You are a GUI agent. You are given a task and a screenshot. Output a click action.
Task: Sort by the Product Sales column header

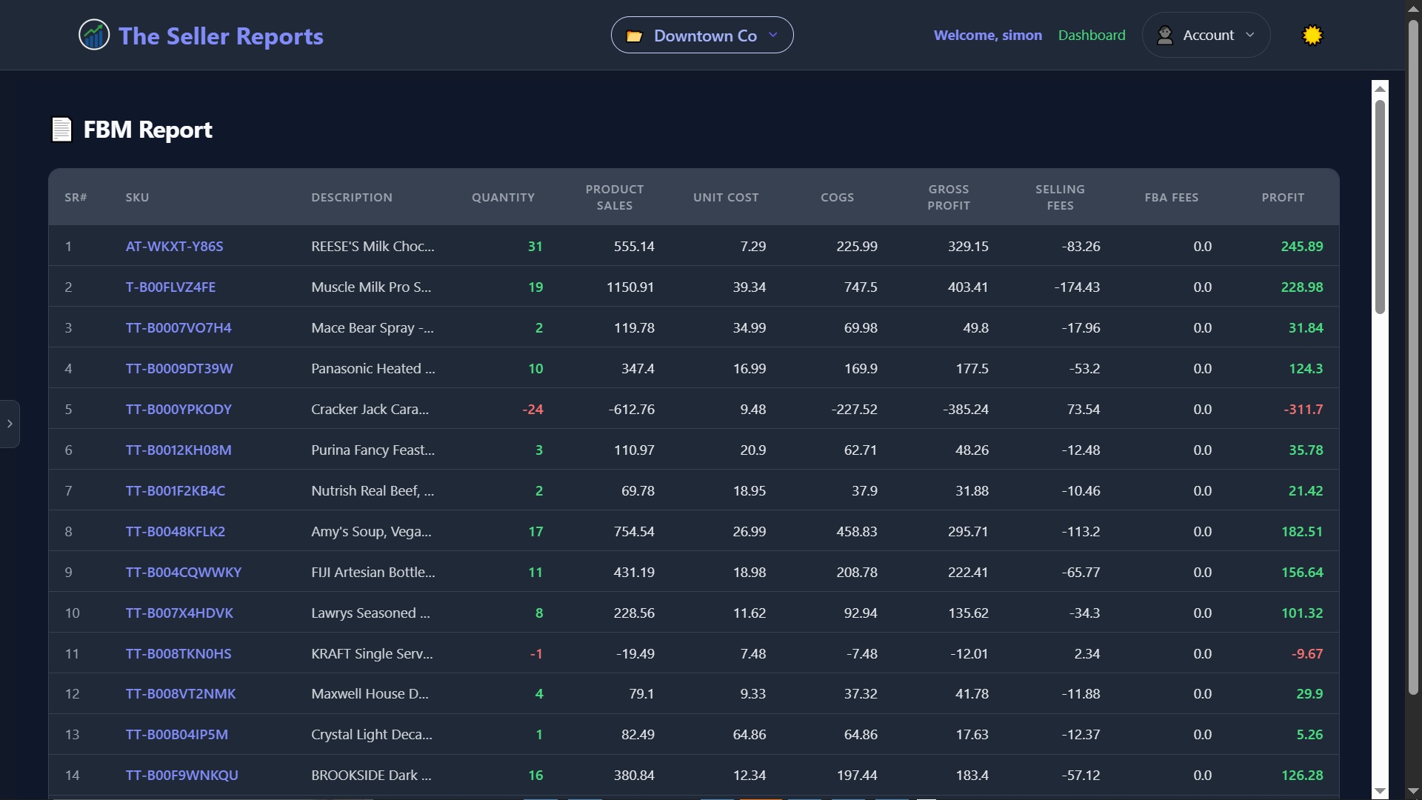pyautogui.click(x=615, y=197)
